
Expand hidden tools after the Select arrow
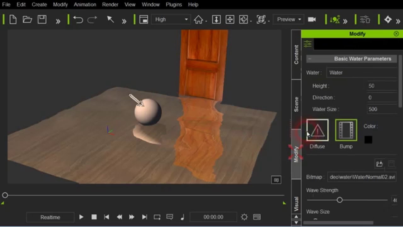pos(124,21)
